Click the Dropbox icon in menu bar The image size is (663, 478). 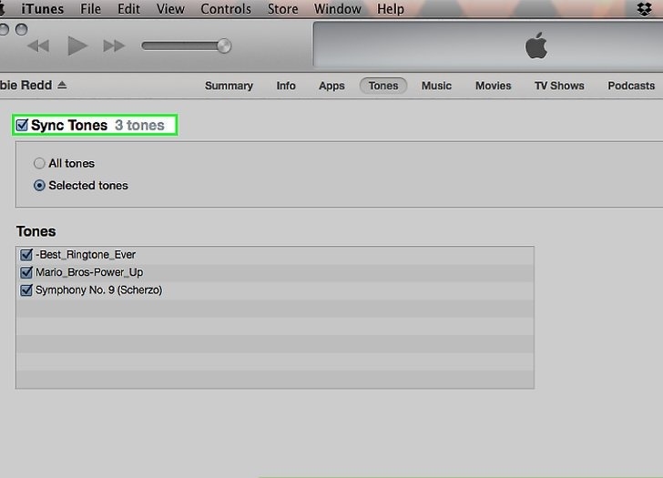tap(645, 9)
